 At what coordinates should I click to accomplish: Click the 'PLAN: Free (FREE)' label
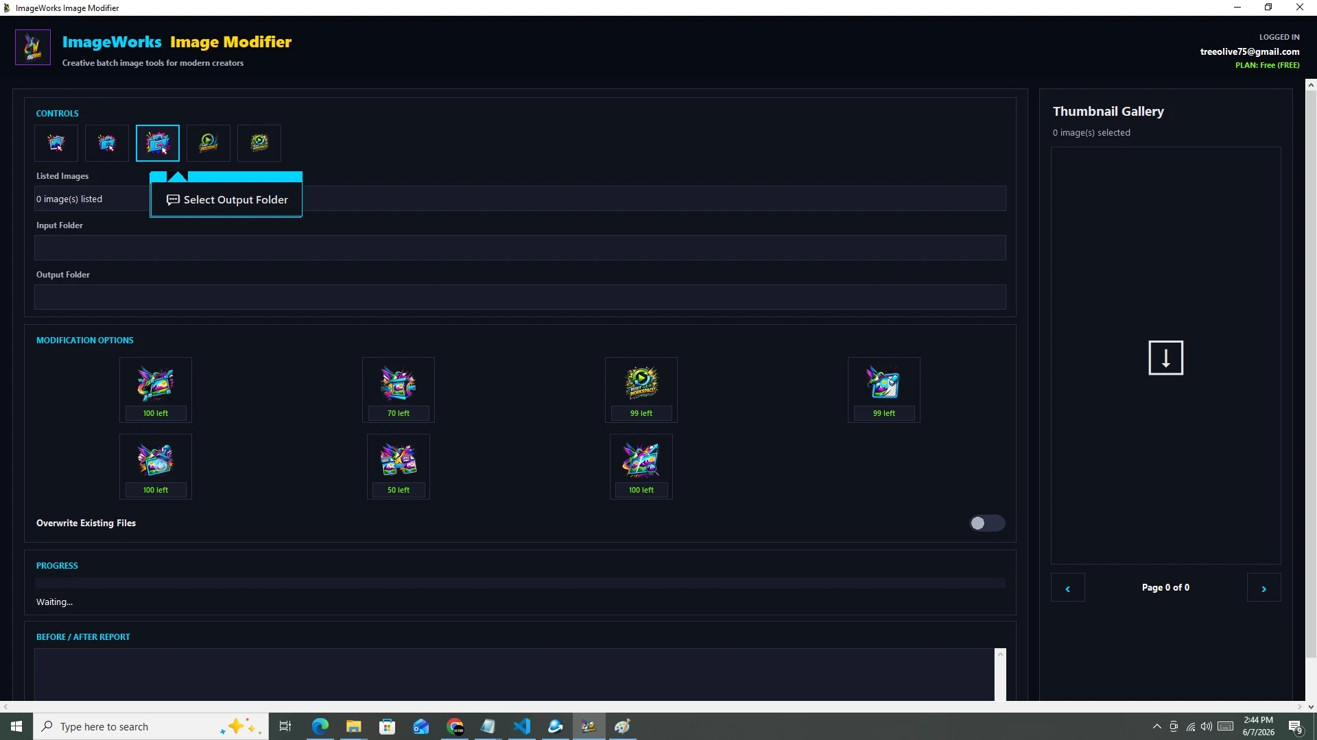(1268, 66)
